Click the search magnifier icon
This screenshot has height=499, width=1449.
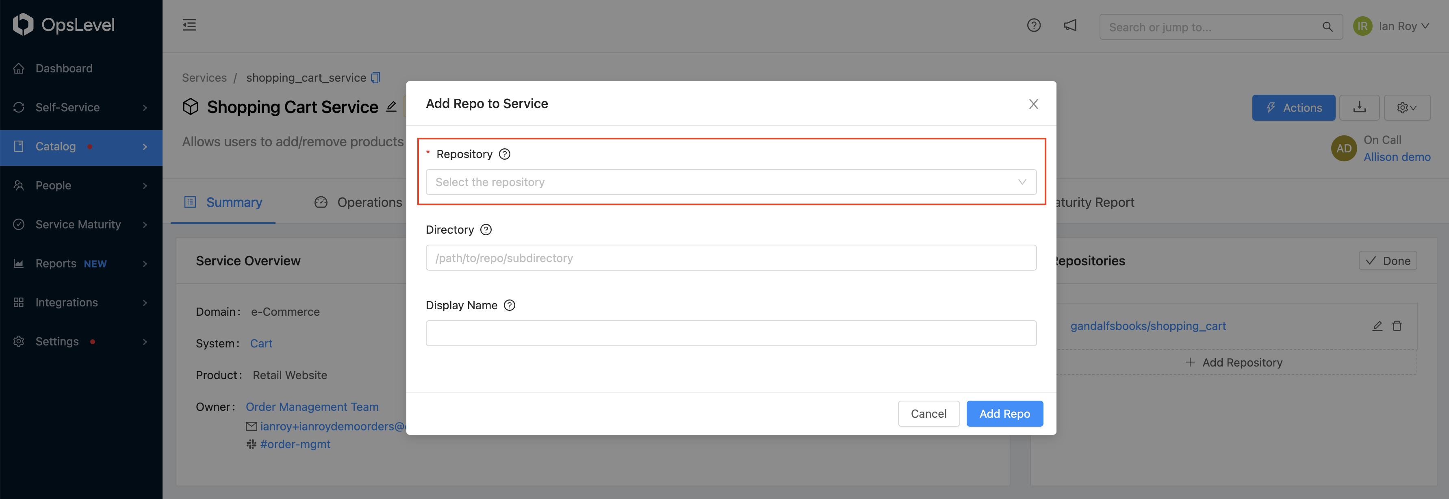tap(1327, 26)
